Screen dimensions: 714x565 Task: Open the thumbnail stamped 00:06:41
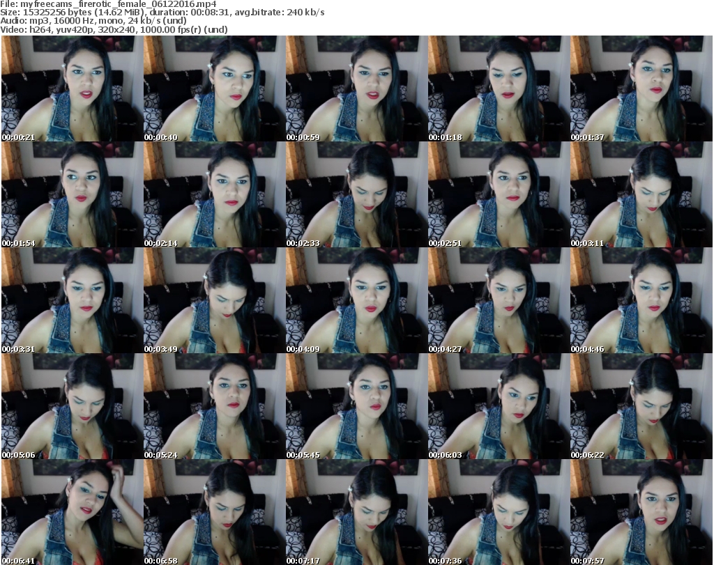click(x=72, y=512)
